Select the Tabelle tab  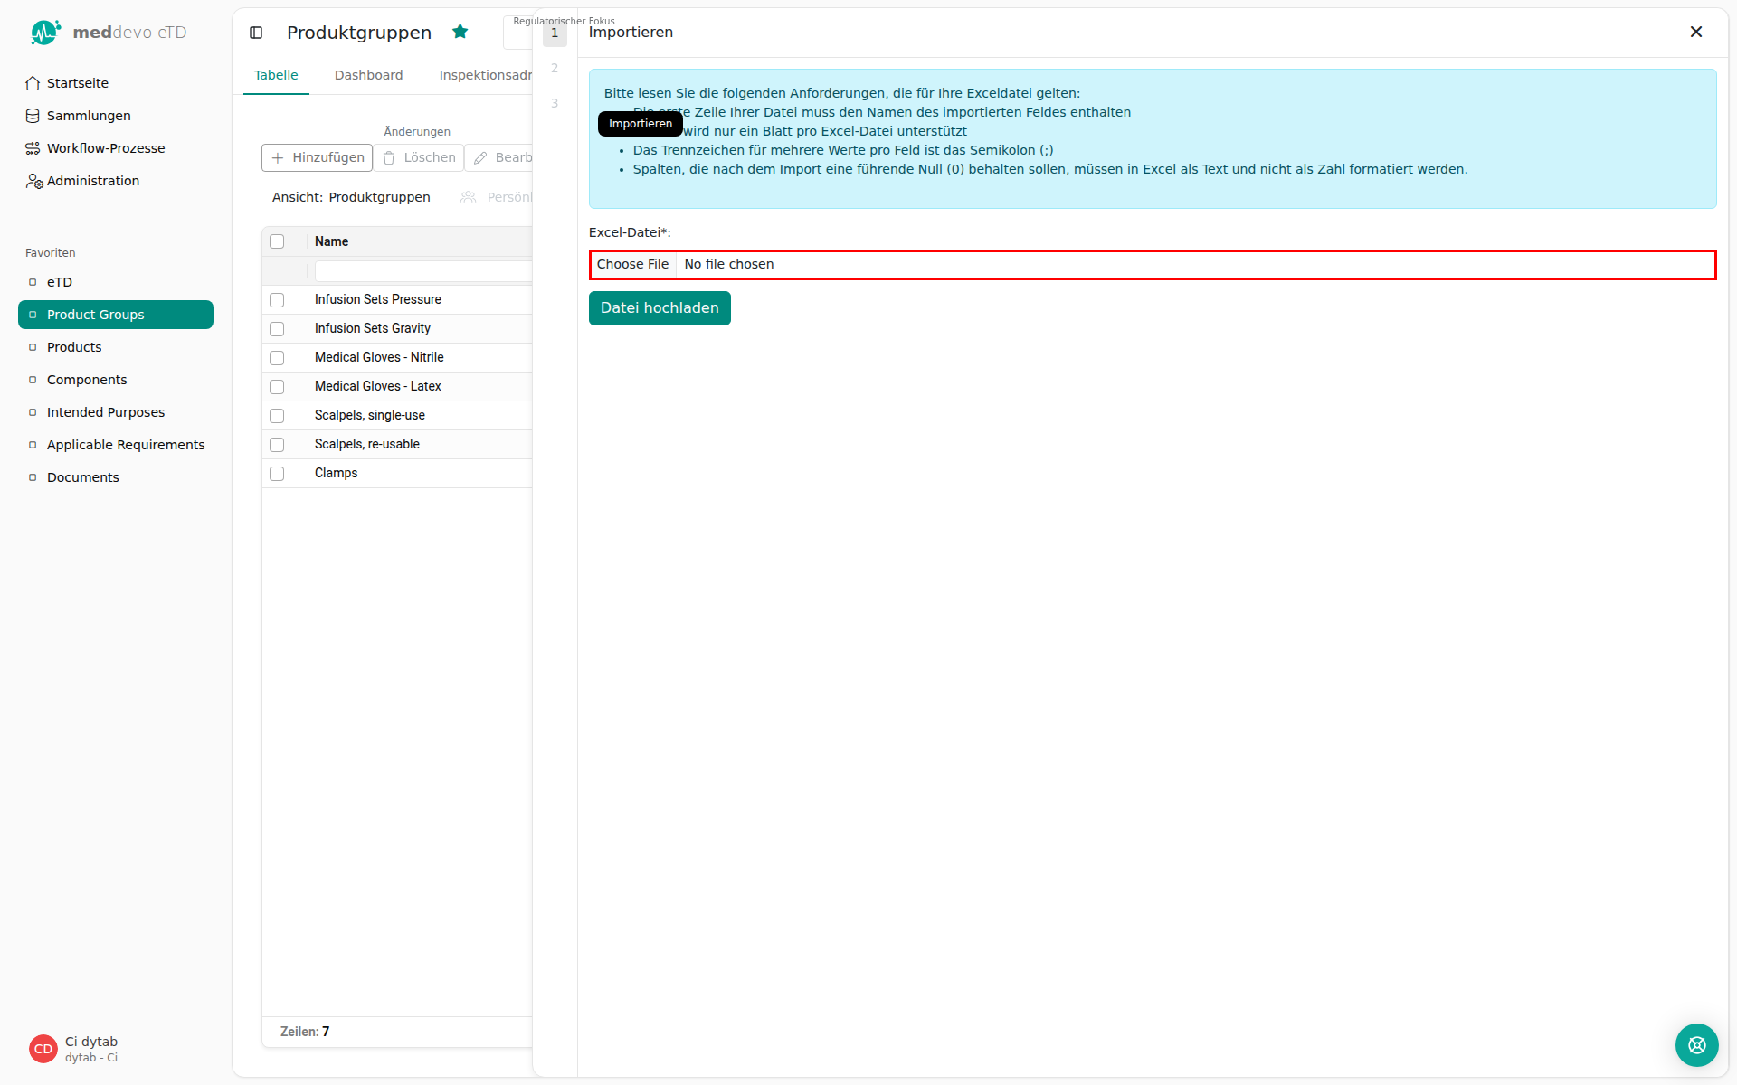point(276,75)
